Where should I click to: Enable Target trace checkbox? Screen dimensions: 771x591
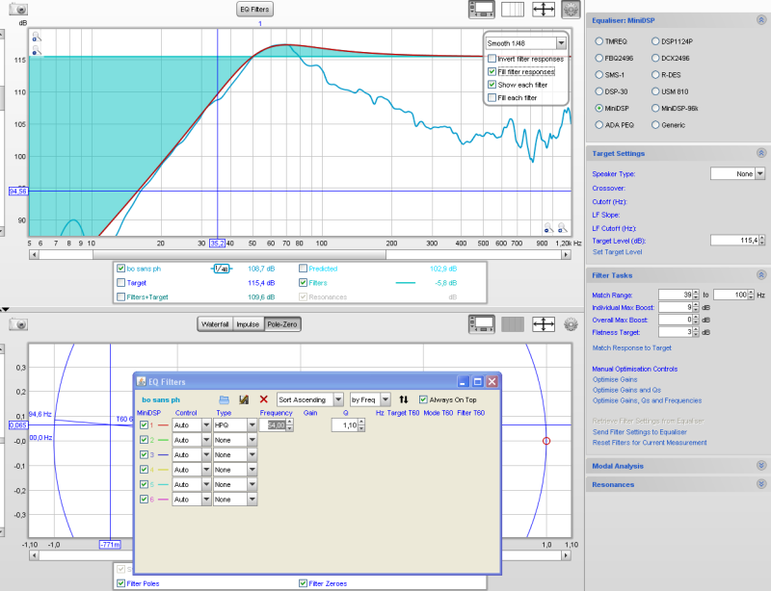pos(121,283)
